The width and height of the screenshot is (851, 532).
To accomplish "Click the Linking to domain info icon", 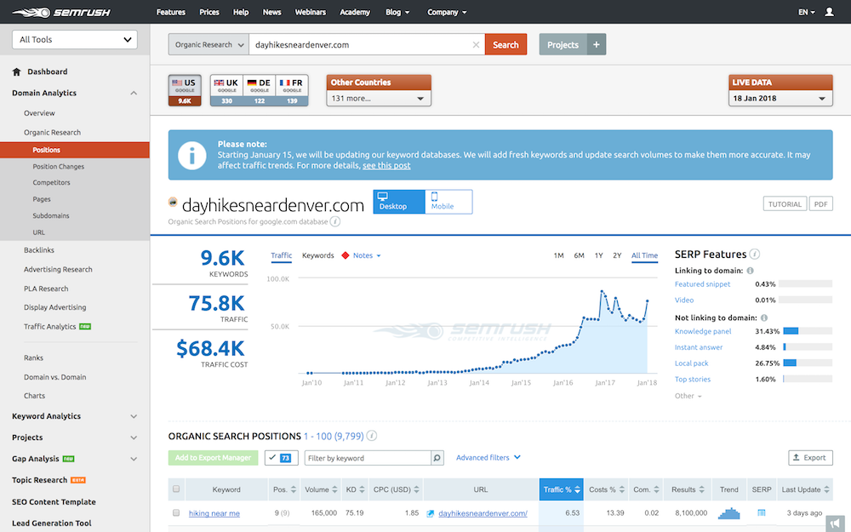I will tap(750, 271).
